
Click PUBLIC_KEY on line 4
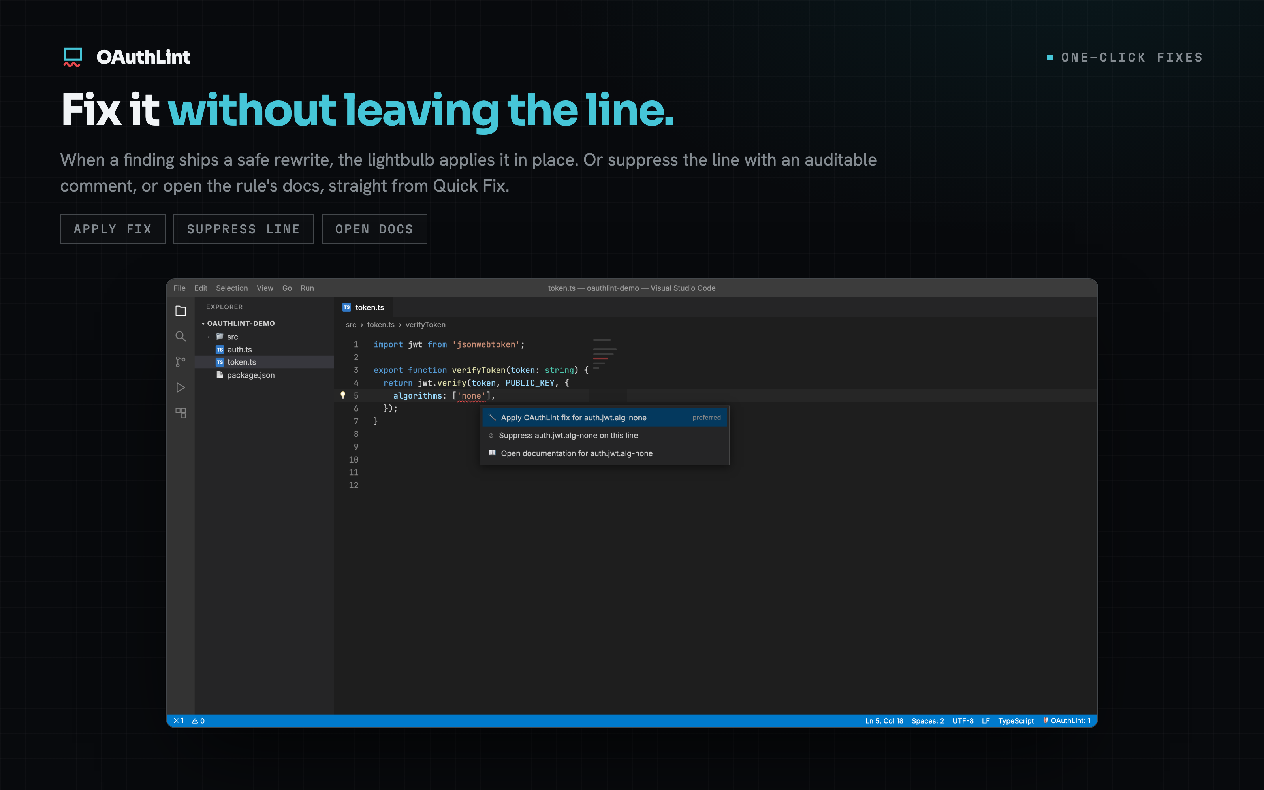530,382
